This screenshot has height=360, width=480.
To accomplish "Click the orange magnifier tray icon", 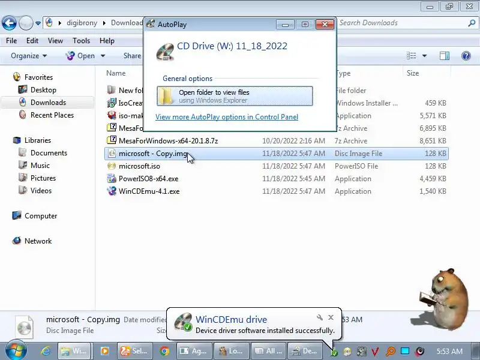I will pyautogui.click(x=391, y=352).
